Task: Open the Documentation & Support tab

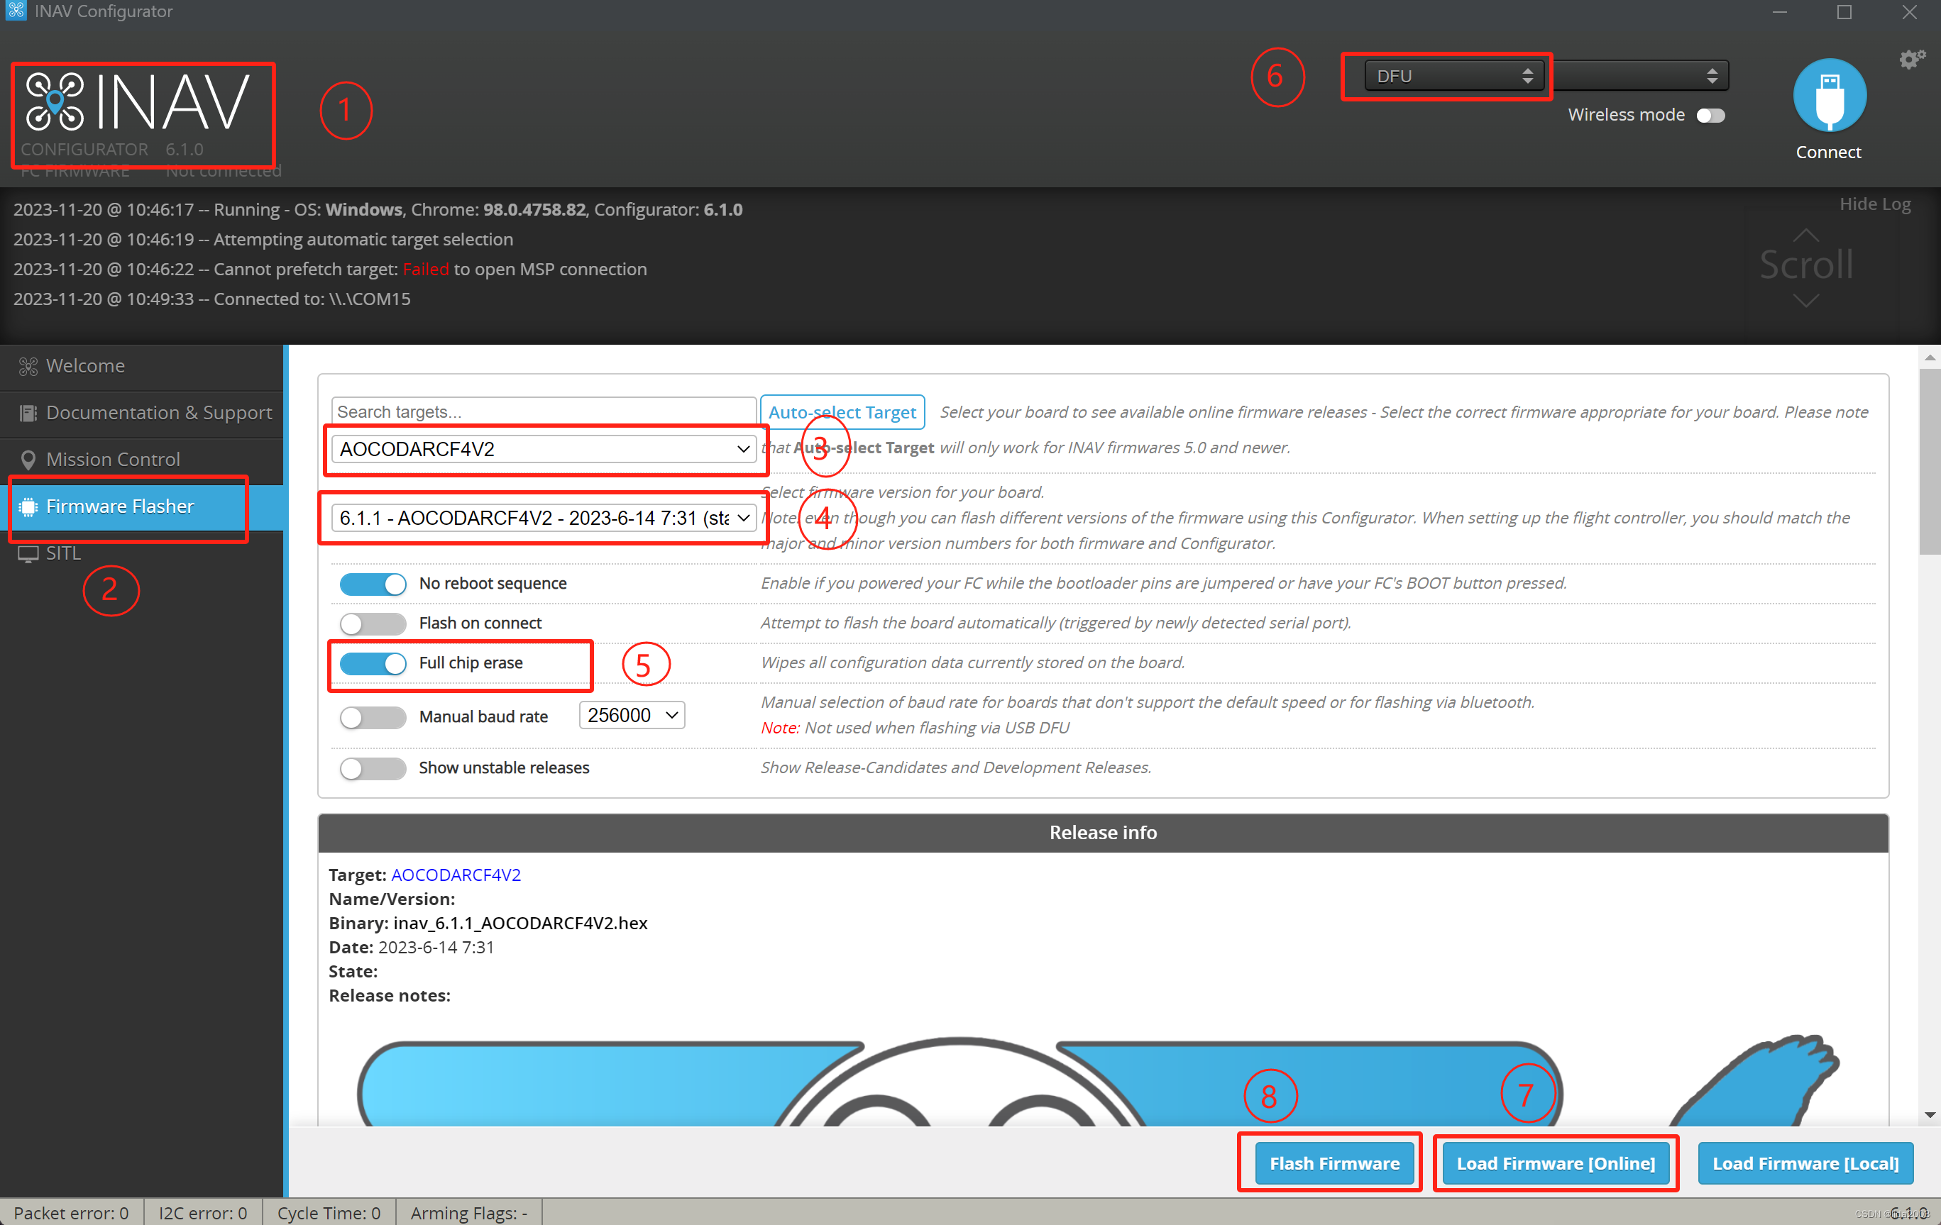Action: pos(159,413)
